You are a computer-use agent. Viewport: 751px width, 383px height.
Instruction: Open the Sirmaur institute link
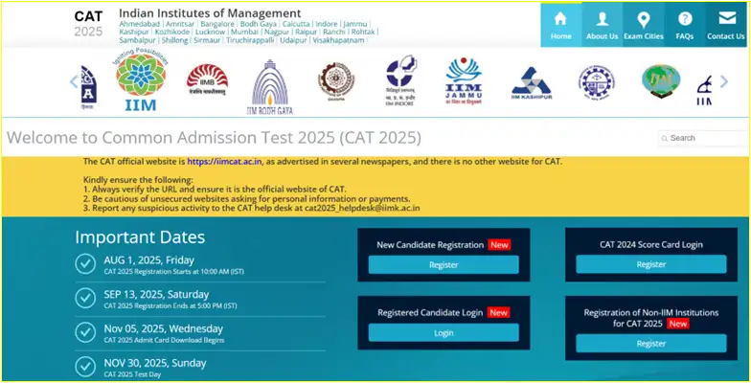[207, 40]
